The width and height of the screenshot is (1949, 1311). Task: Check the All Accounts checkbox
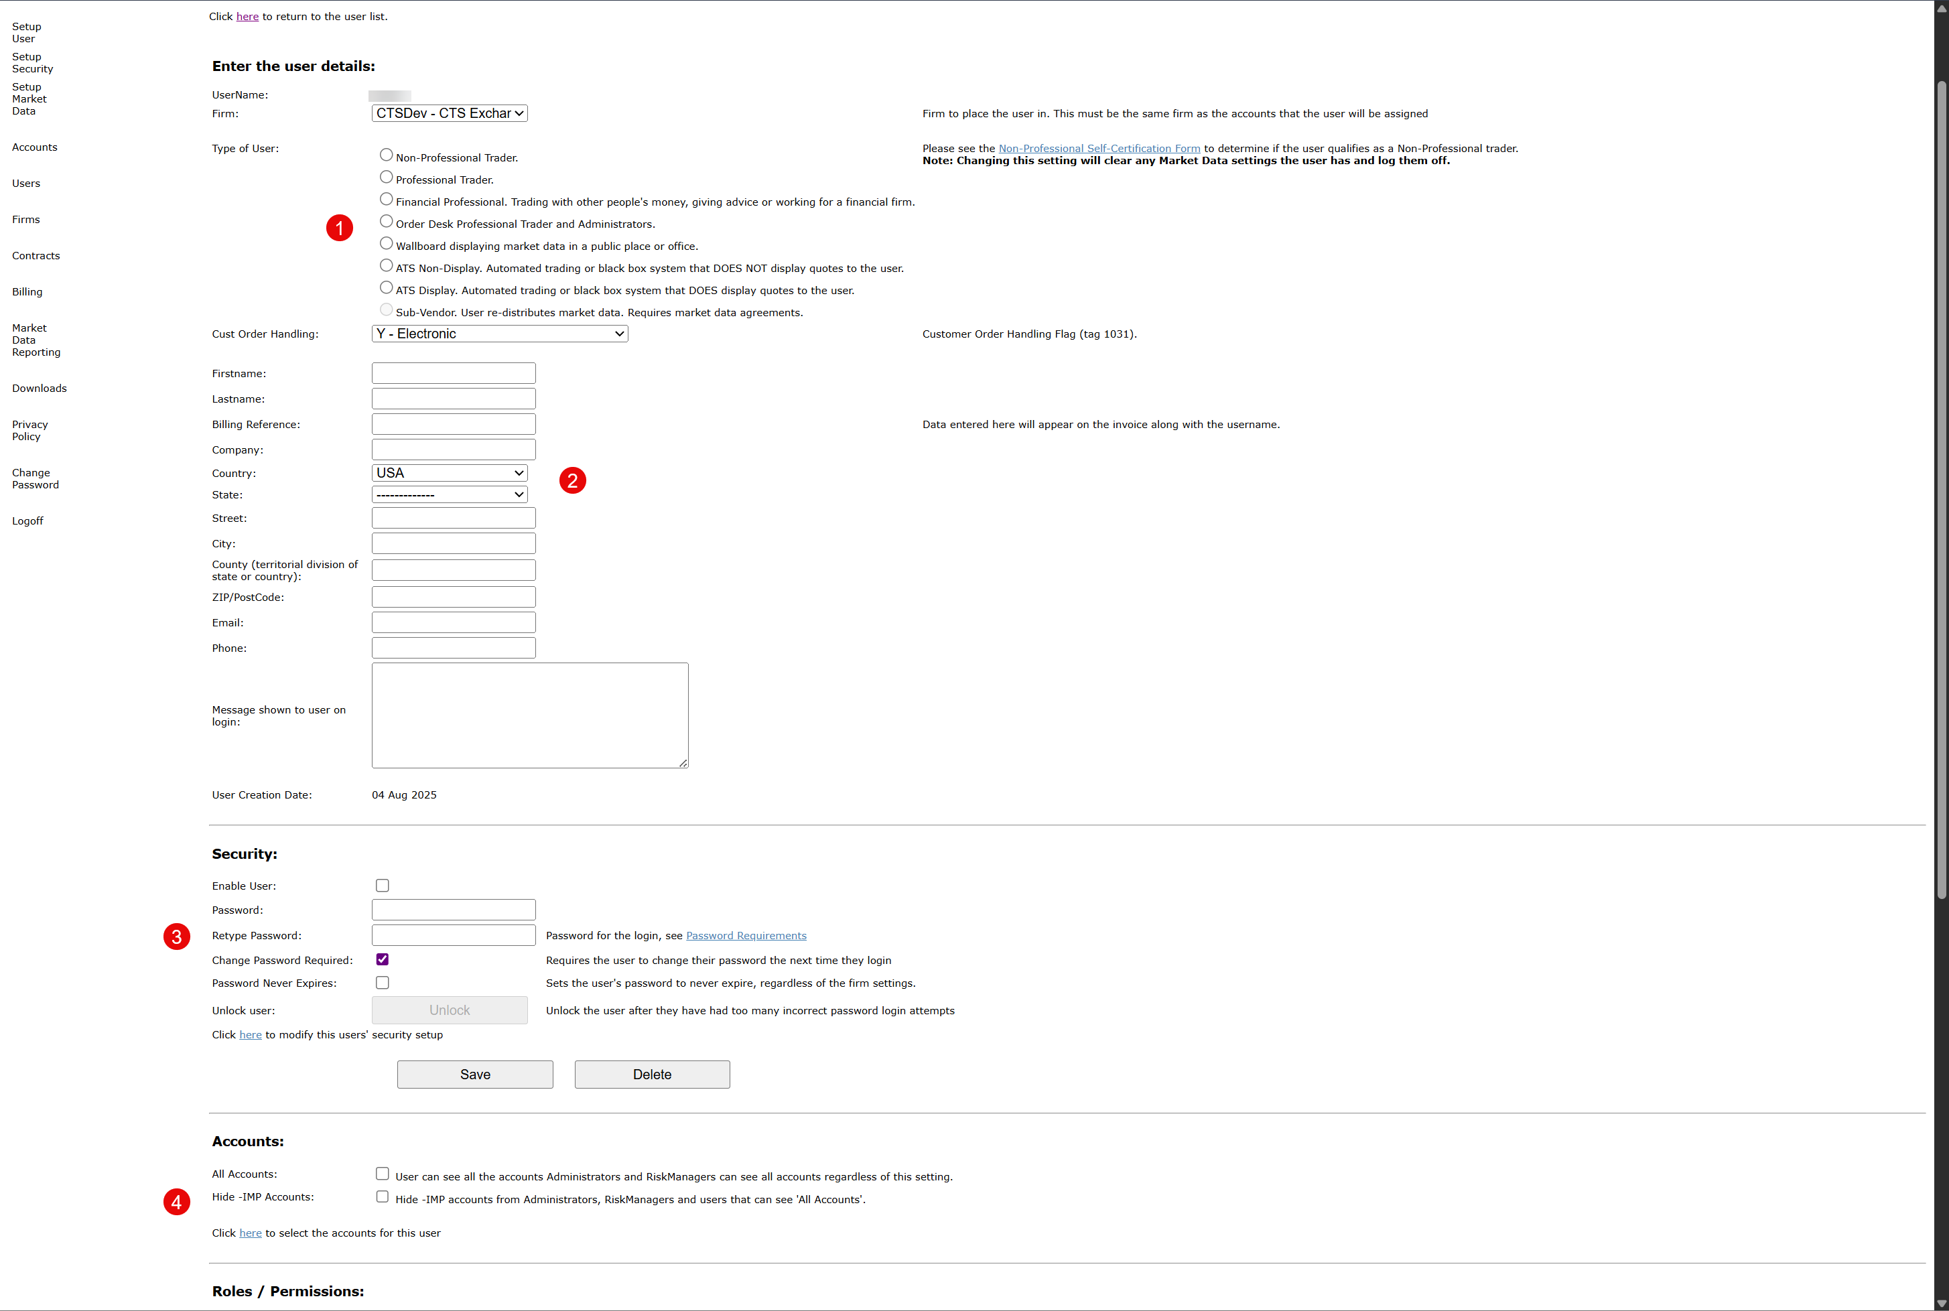pos(382,1174)
